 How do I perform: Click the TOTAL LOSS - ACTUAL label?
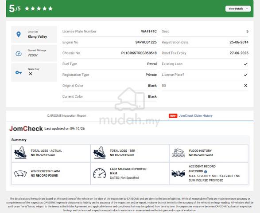46,151
